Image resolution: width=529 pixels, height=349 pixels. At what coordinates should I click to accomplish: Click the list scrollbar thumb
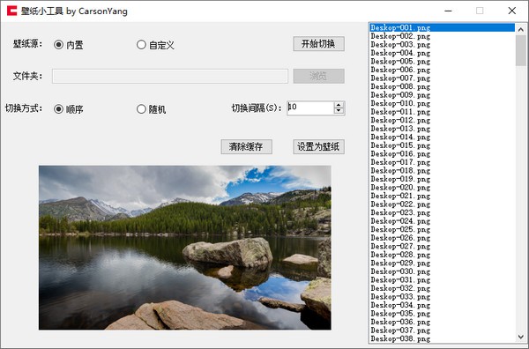[520, 50]
